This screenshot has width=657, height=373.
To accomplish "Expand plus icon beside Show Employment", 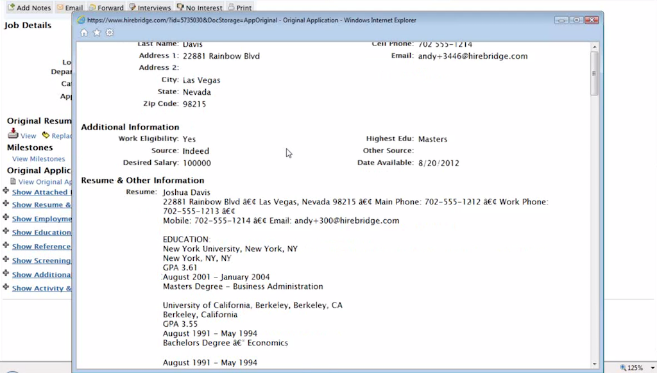I will (6, 217).
